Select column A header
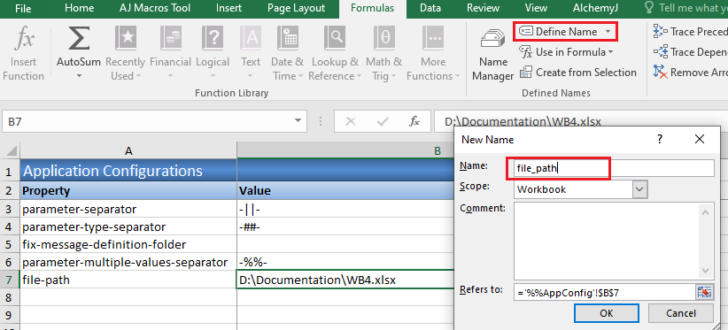 [x=128, y=150]
